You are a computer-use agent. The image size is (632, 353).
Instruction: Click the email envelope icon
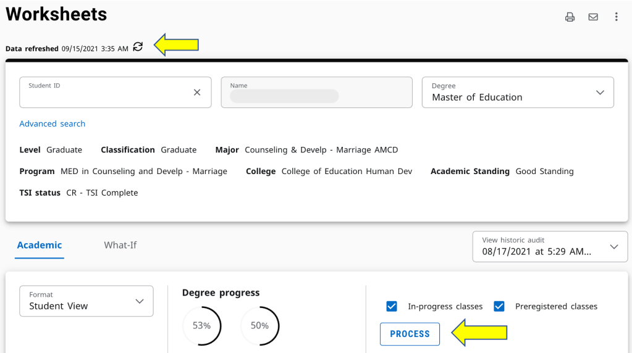593,17
